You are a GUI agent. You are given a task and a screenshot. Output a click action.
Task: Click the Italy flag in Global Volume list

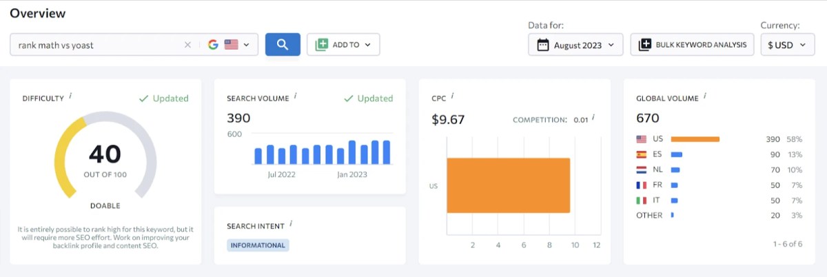tap(642, 200)
